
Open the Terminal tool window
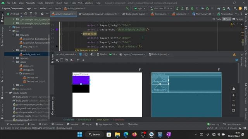tap(72, 124)
